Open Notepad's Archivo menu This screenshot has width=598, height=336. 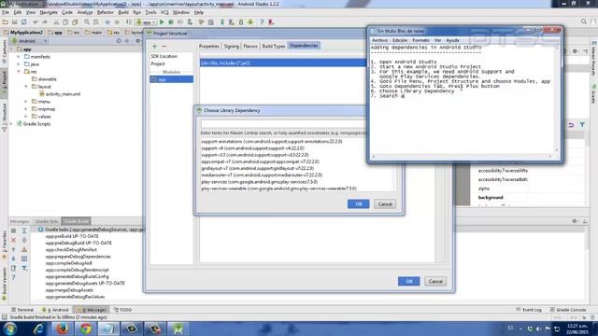tap(379, 40)
